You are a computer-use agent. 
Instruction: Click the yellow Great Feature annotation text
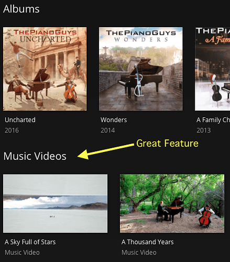pyautogui.click(x=167, y=144)
